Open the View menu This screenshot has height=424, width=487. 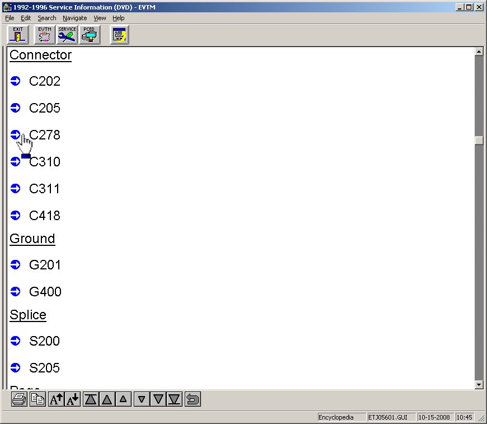coord(100,18)
